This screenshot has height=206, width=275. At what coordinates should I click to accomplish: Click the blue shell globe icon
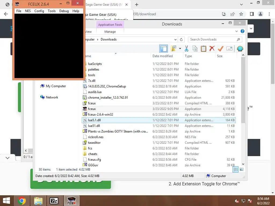click(x=240, y=49)
